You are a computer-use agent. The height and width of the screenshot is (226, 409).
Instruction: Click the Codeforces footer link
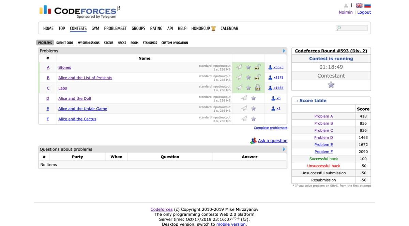[x=162, y=210]
